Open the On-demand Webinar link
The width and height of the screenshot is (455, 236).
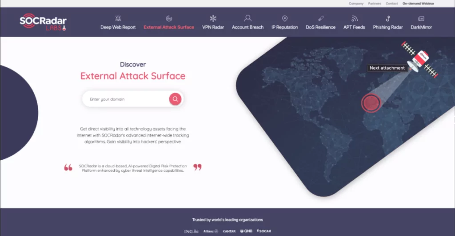point(418,4)
